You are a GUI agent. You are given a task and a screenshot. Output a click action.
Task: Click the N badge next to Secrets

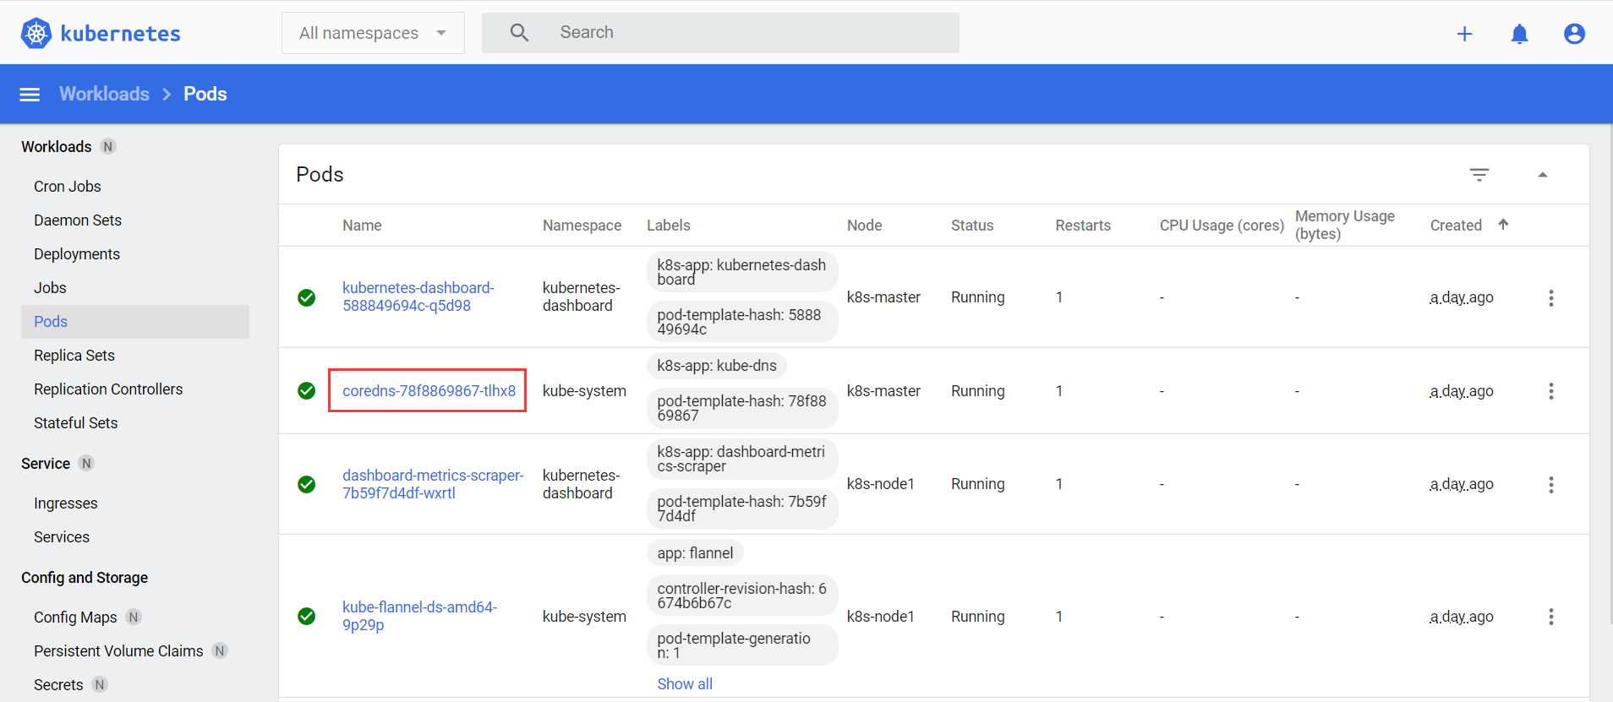pyautogui.click(x=100, y=685)
